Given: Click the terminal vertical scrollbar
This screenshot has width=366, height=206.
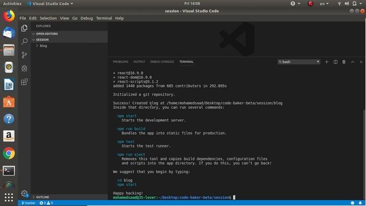Looking at the screenshot, I should pos(364,154).
